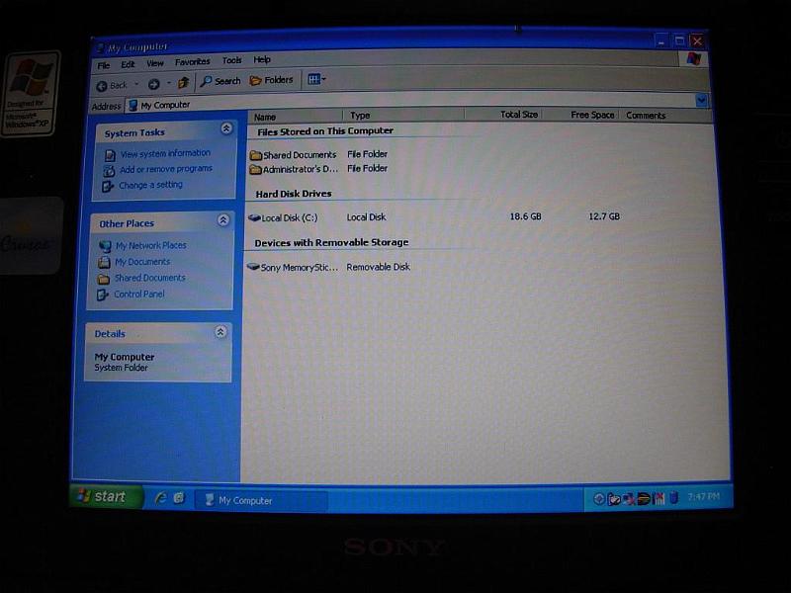Click Devices with Removable Storage heading
This screenshot has width=791, height=593.
pos(331,242)
